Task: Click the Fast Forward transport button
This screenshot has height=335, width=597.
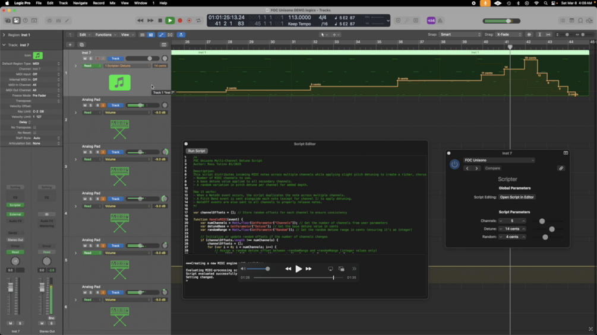Action: tap(150, 21)
